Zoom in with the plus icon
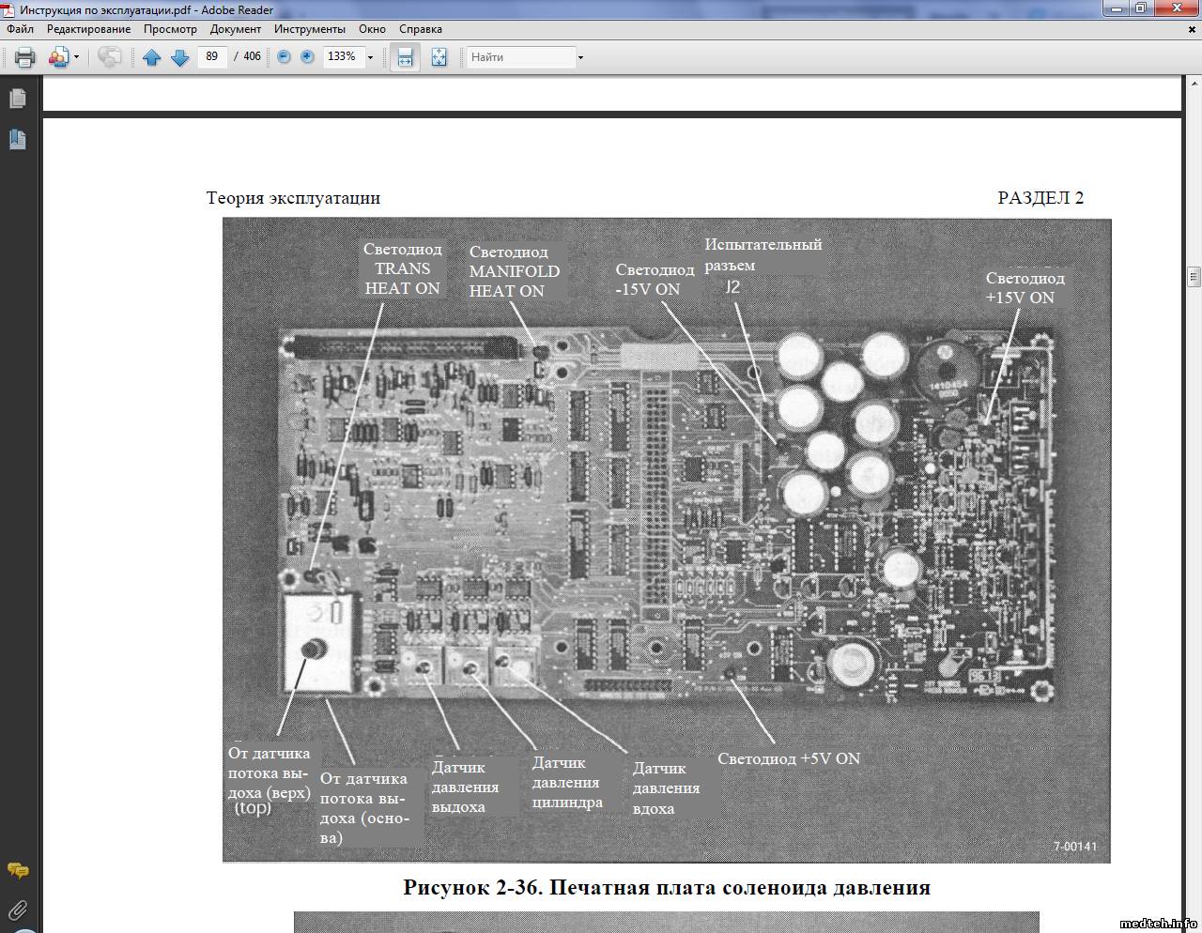1202x933 pixels. coord(307,57)
